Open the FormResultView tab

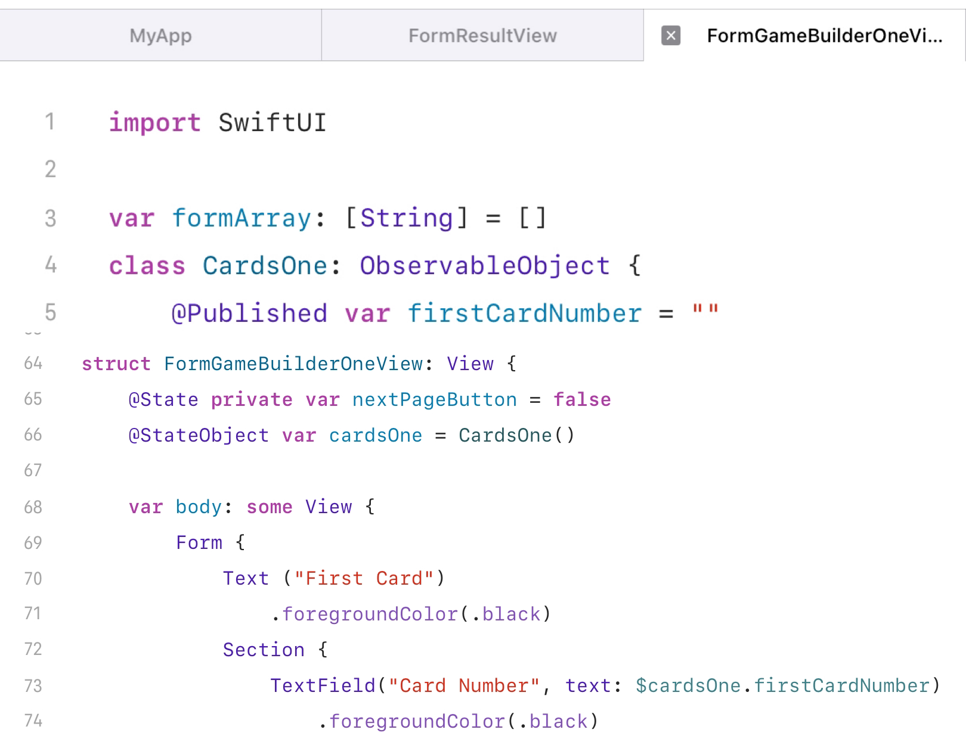click(x=482, y=36)
